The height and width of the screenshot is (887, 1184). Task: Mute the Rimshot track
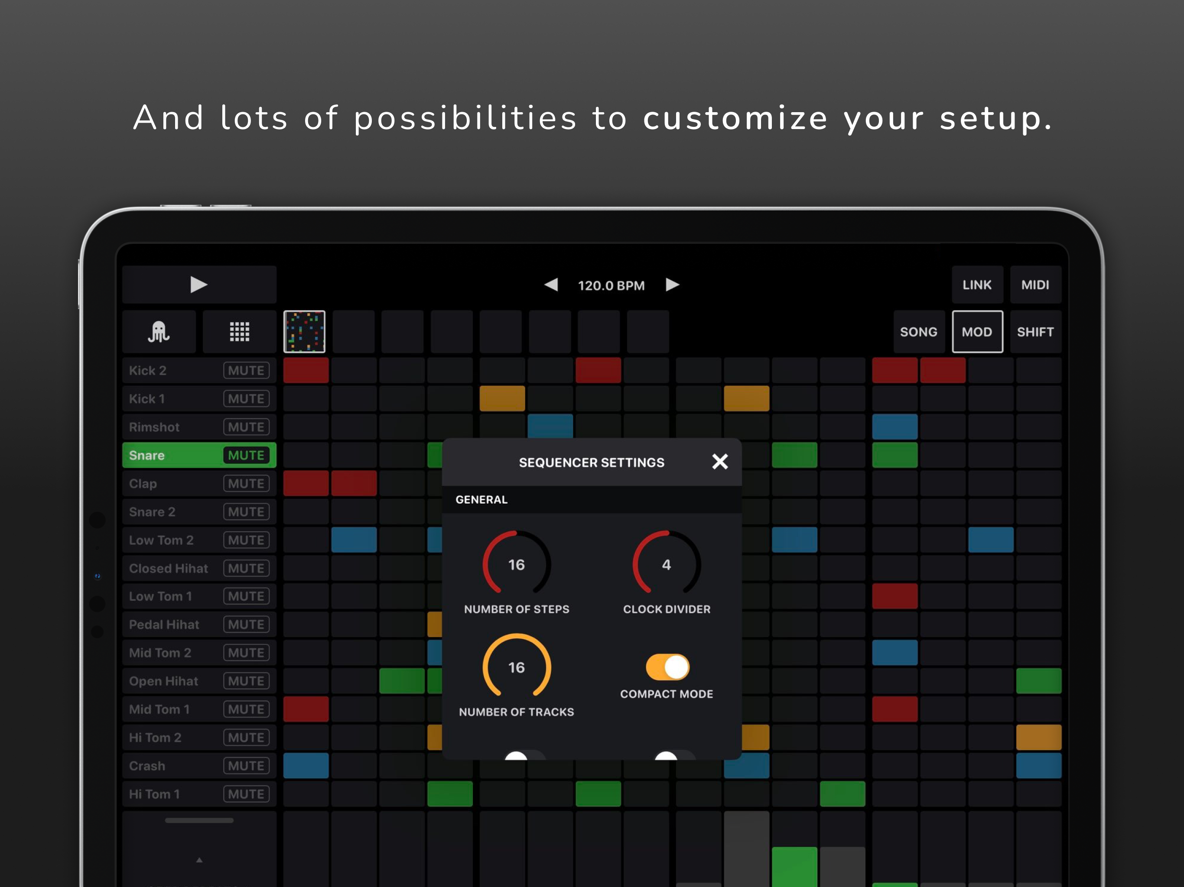[x=246, y=427]
